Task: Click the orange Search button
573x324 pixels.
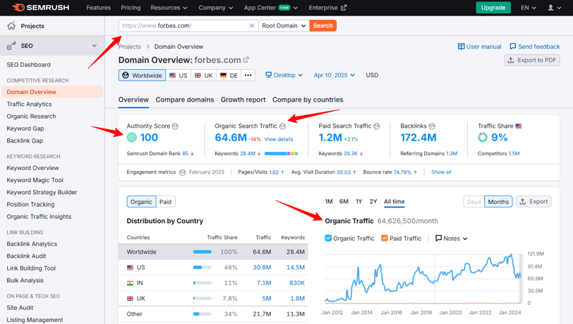Action: (x=322, y=25)
